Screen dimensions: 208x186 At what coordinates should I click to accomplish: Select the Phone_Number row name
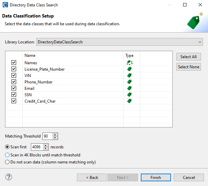point(38,82)
